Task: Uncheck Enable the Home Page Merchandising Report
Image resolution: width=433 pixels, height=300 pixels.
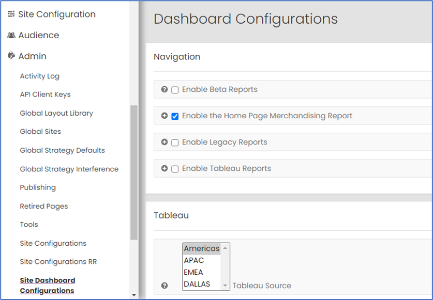Action: [x=175, y=116]
